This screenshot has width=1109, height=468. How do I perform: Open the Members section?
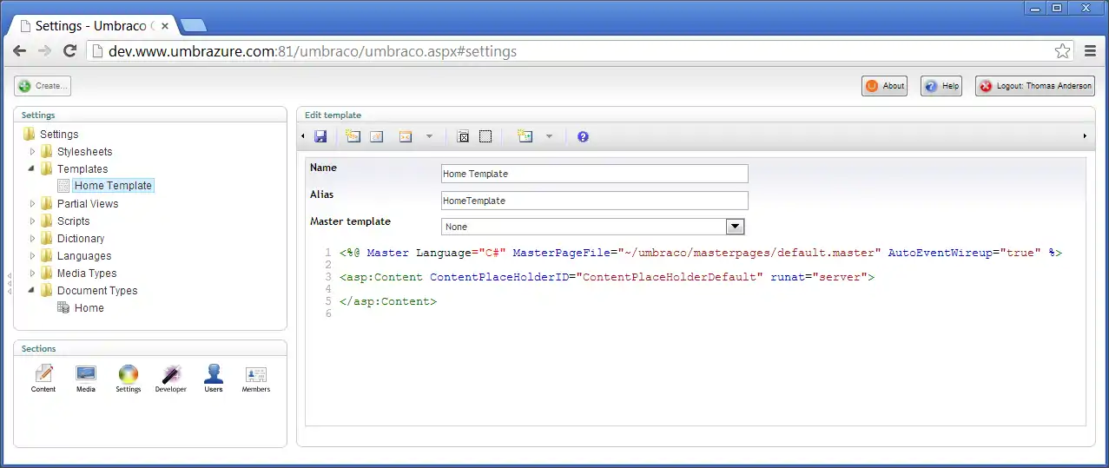[x=256, y=379]
